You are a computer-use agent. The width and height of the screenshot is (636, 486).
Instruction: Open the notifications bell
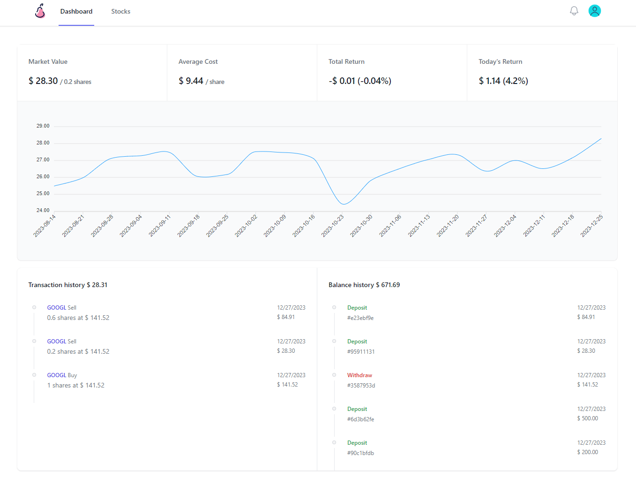coord(574,11)
